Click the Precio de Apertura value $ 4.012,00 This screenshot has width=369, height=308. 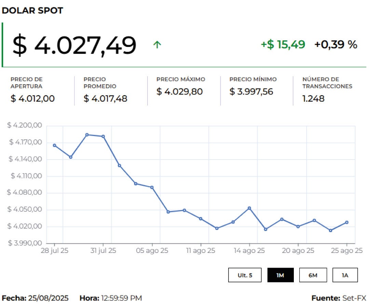(32, 99)
